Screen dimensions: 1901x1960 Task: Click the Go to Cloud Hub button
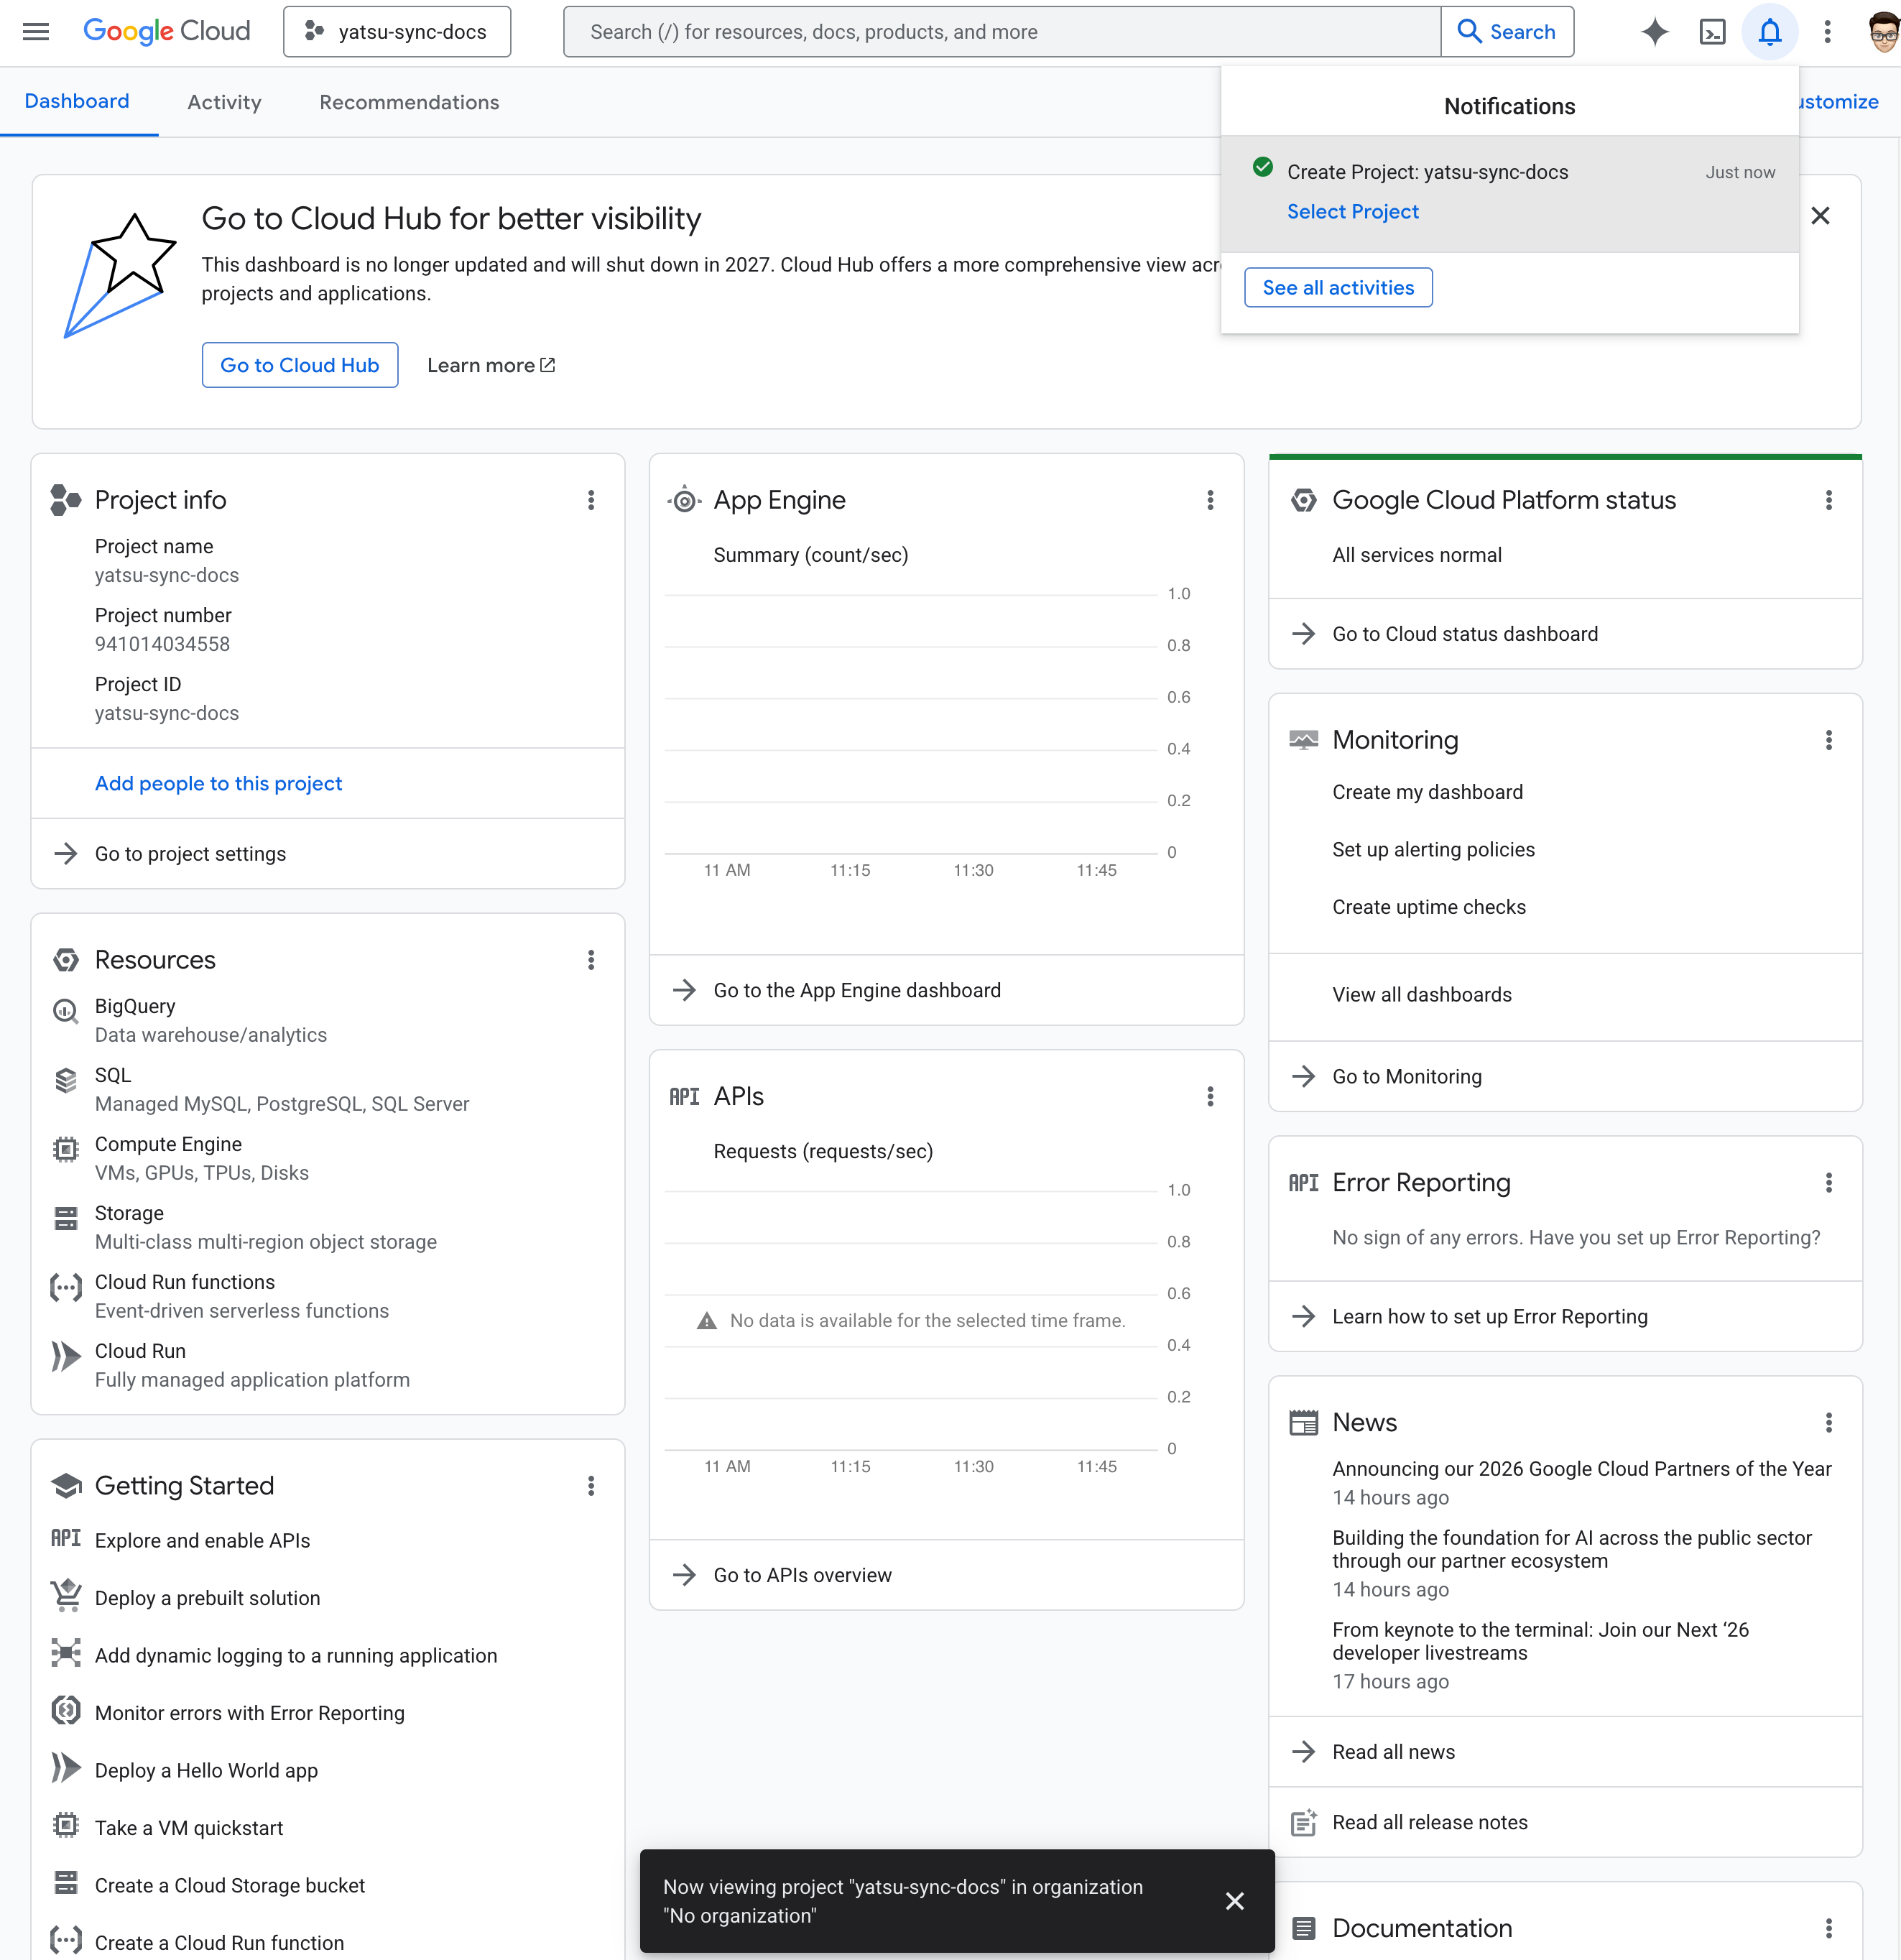[299, 365]
